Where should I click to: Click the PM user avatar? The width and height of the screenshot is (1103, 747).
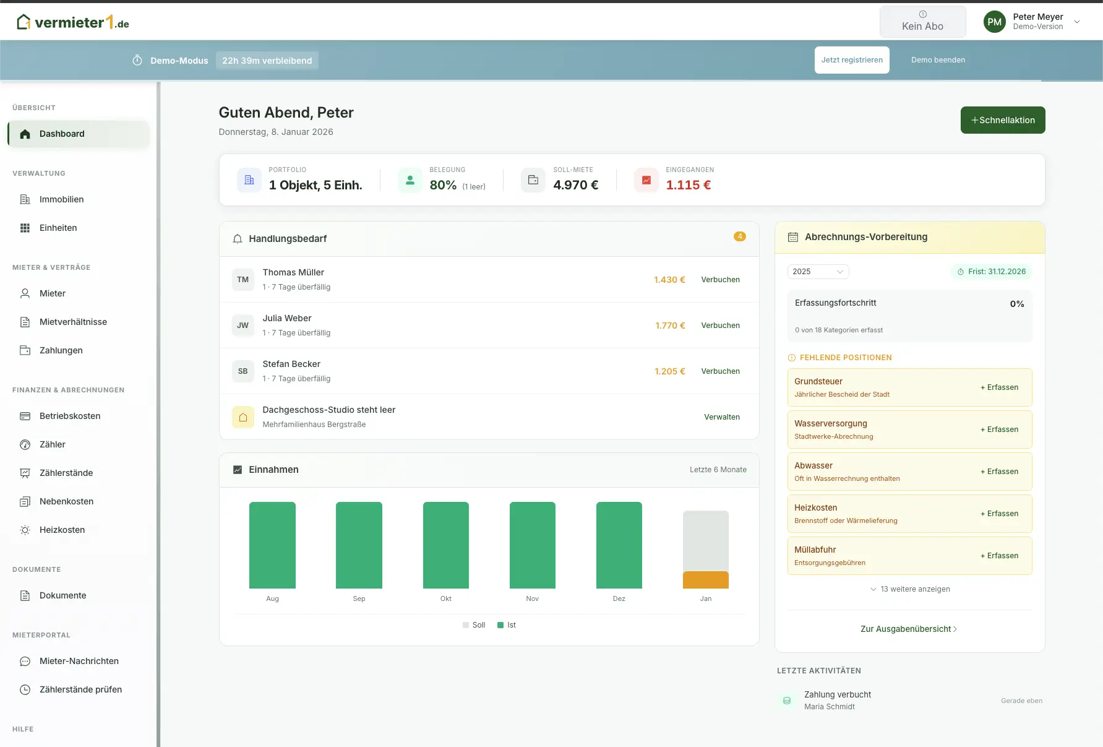pos(994,22)
